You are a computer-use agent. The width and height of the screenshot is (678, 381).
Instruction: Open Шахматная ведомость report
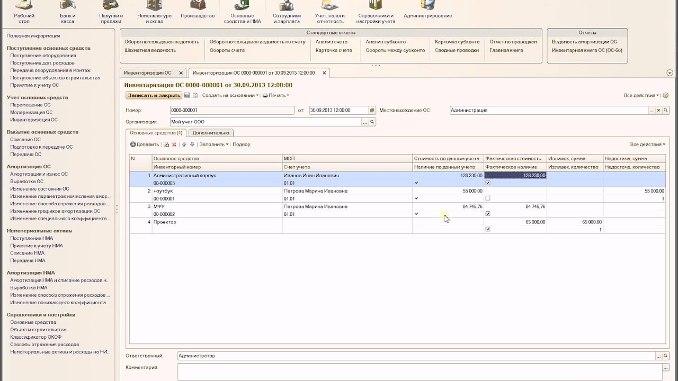coord(150,50)
